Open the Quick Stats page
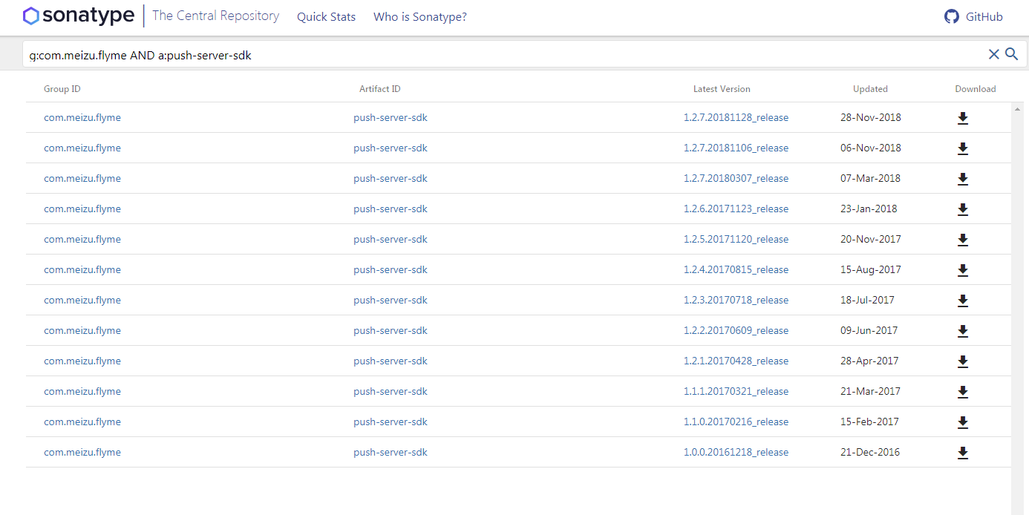 click(326, 17)
